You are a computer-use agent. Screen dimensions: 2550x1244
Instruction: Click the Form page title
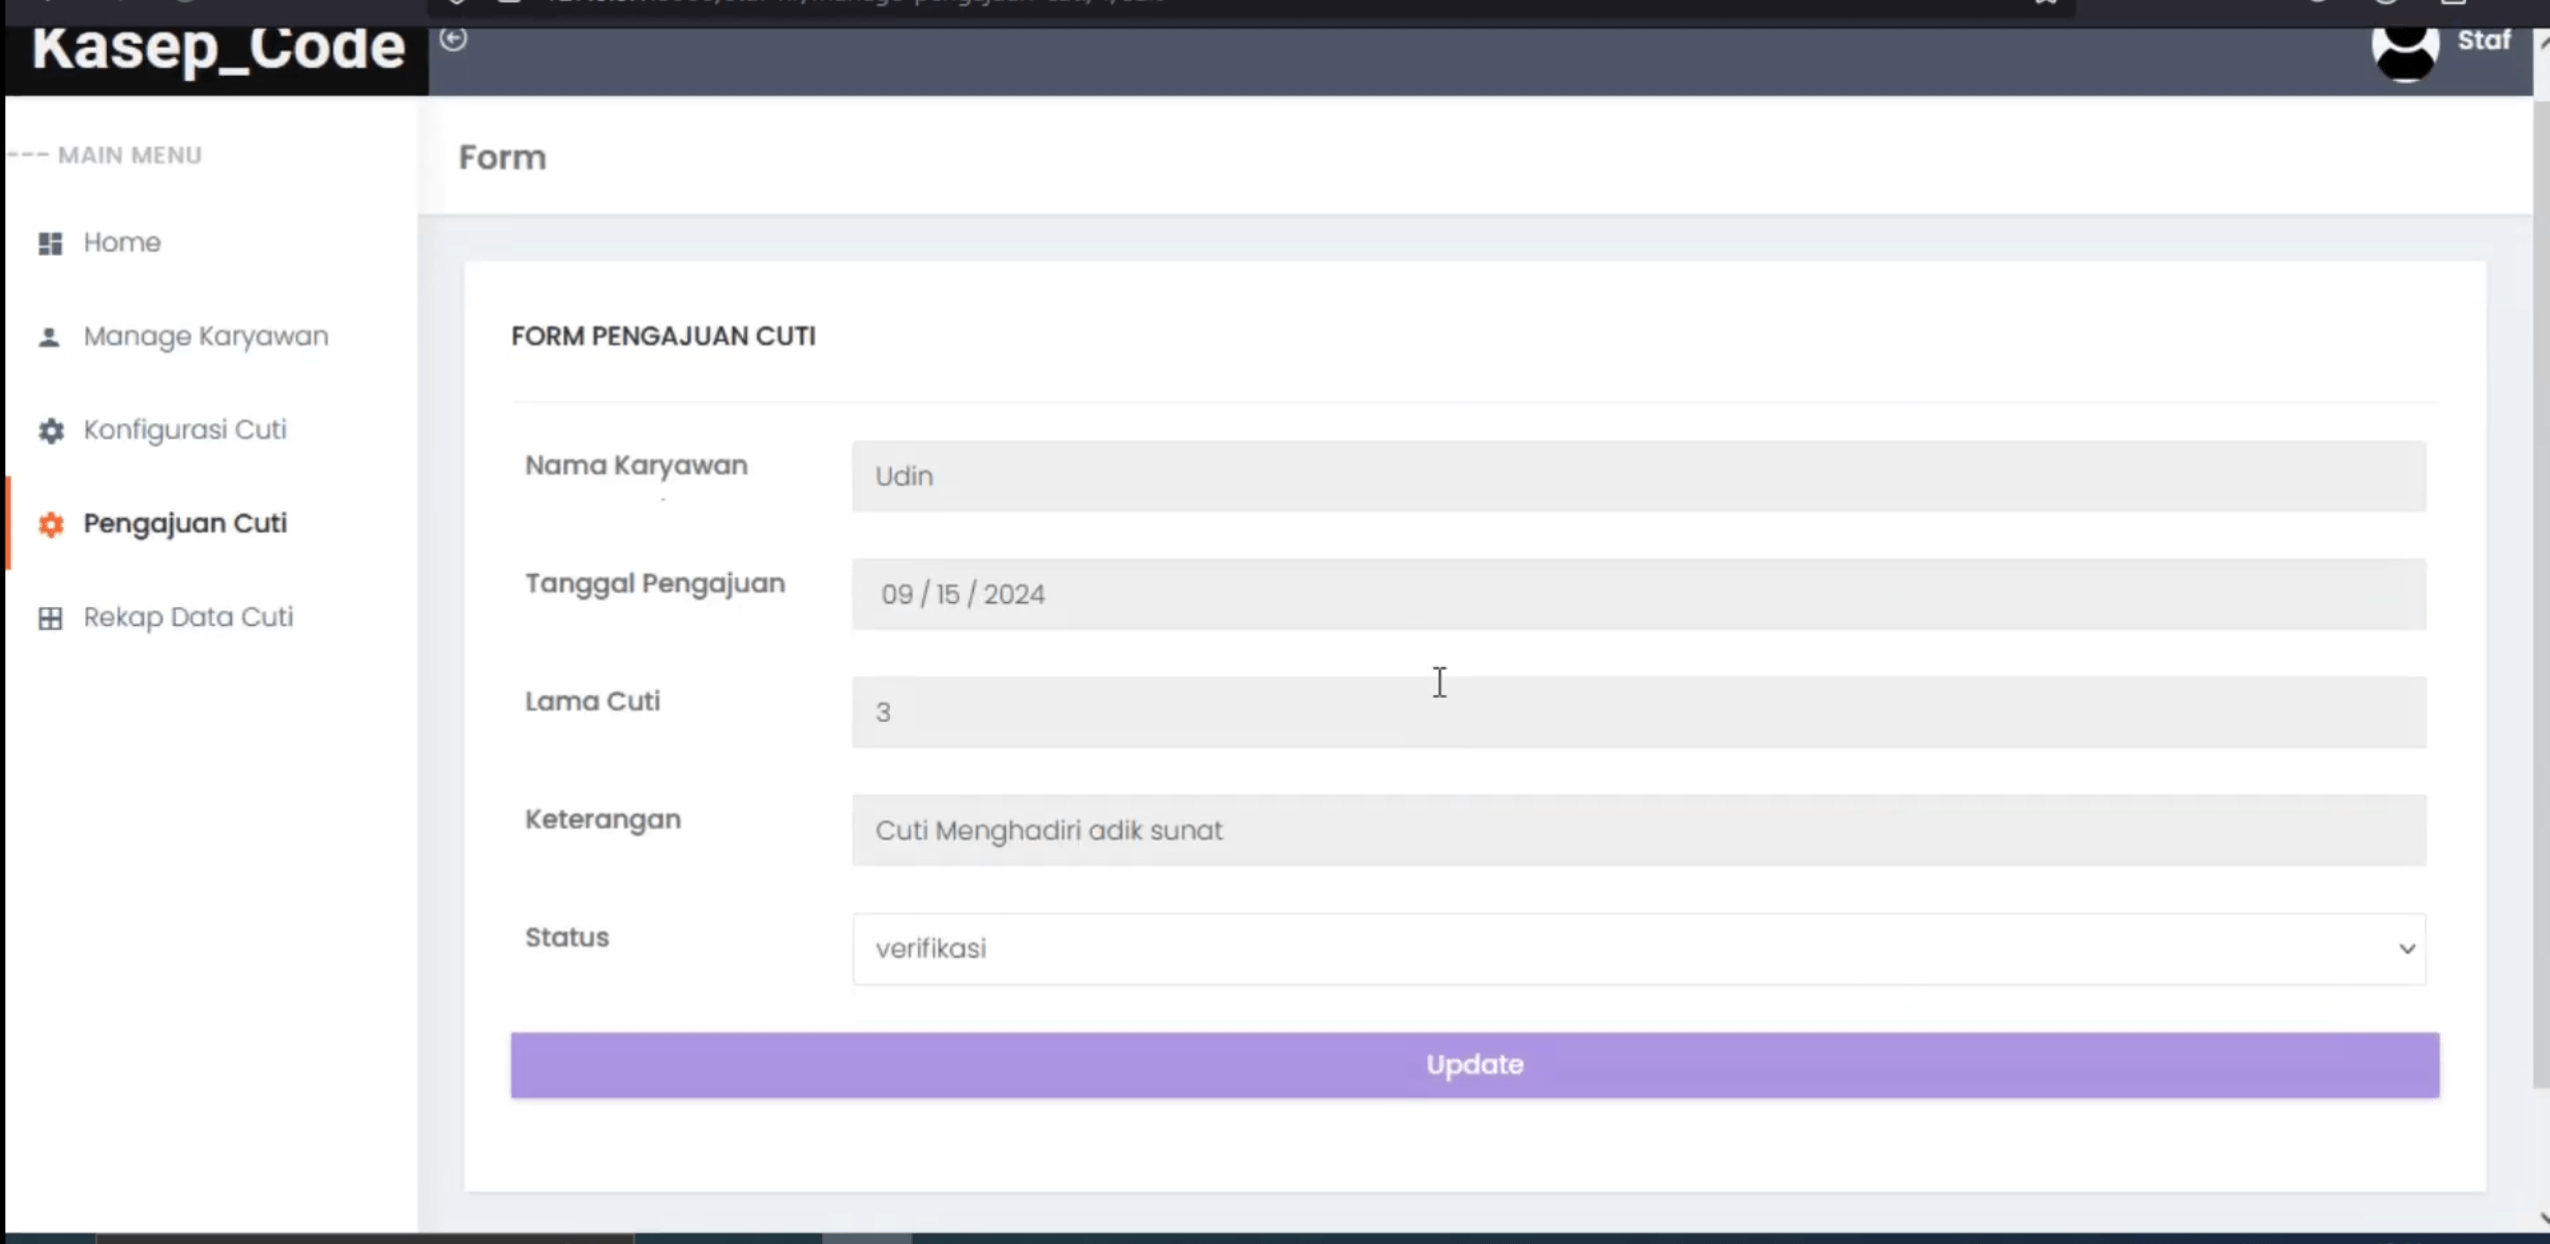(502, 158)
